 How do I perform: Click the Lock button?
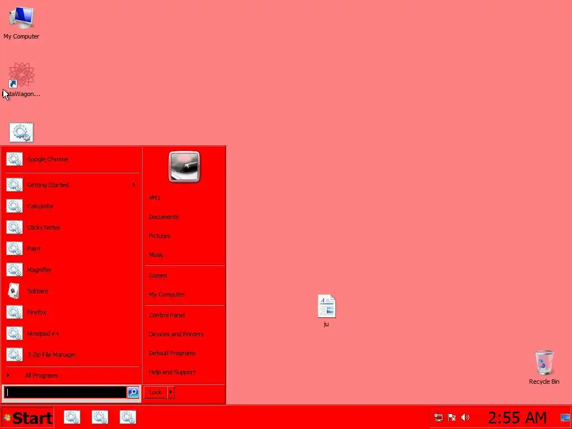pos(155,393)
